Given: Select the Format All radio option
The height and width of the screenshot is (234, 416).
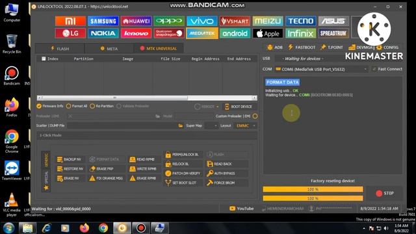Looking at the screenshot, I should [x=77, y=106].
